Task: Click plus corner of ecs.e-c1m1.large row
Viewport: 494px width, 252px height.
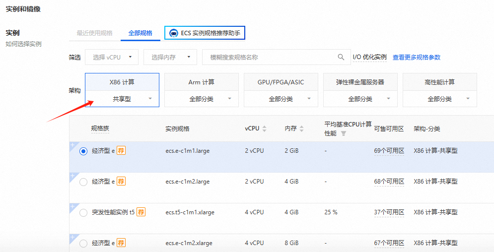Action: [72, 145]
